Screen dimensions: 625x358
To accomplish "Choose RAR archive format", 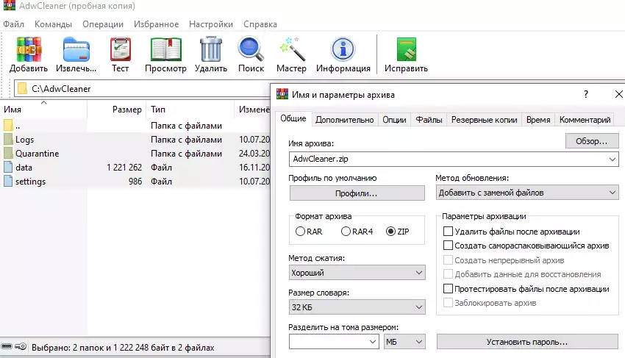I will (x=300, y=232).
